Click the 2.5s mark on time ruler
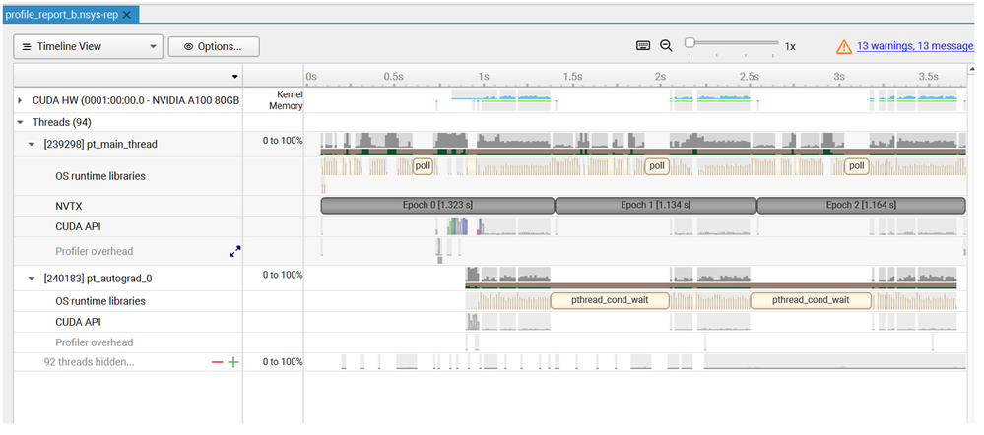Screen dimensions: 984x435 point(750,77)
